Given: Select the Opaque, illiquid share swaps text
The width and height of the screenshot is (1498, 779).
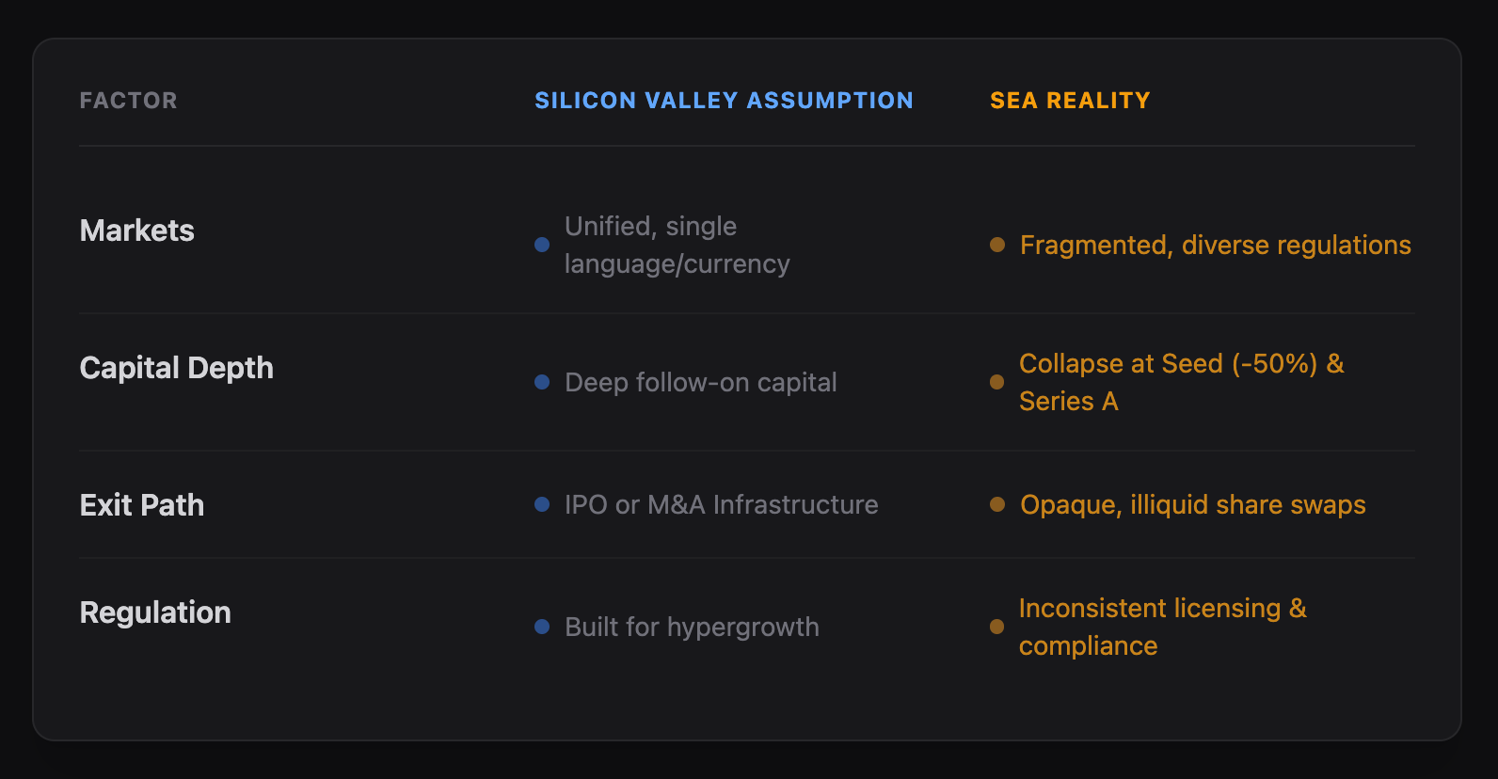Looking at the screenshot, I should [x=1192, y=504].
